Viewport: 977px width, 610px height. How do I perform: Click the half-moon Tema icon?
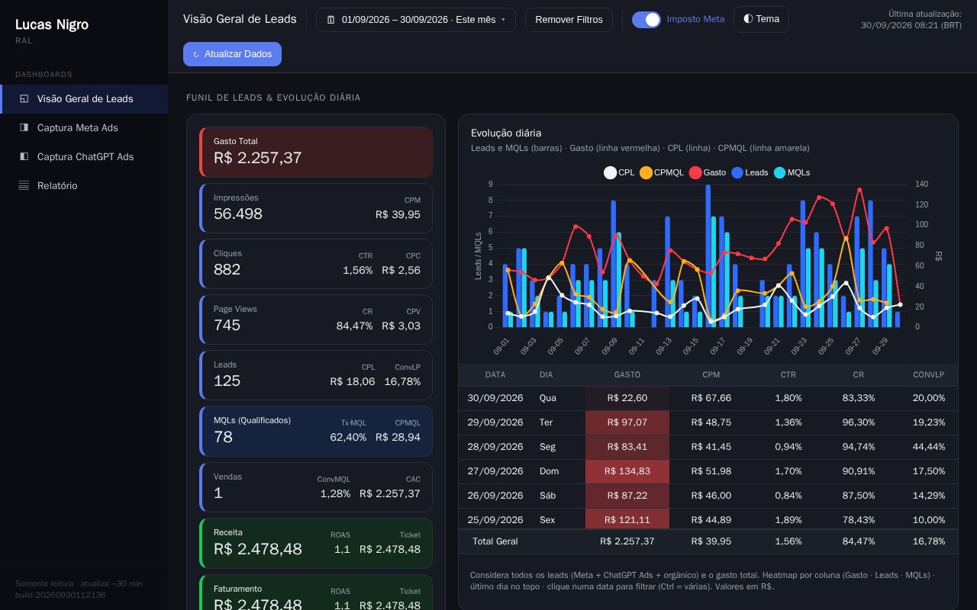click(x=748, y=19)
